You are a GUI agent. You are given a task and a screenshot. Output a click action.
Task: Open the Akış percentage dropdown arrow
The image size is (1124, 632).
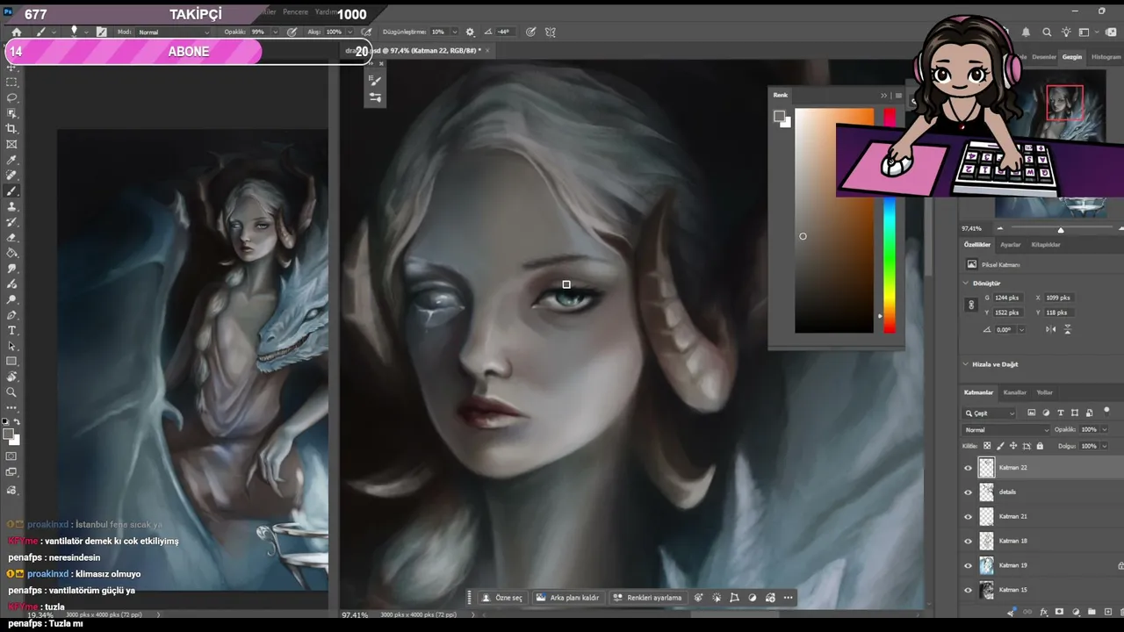350,32
